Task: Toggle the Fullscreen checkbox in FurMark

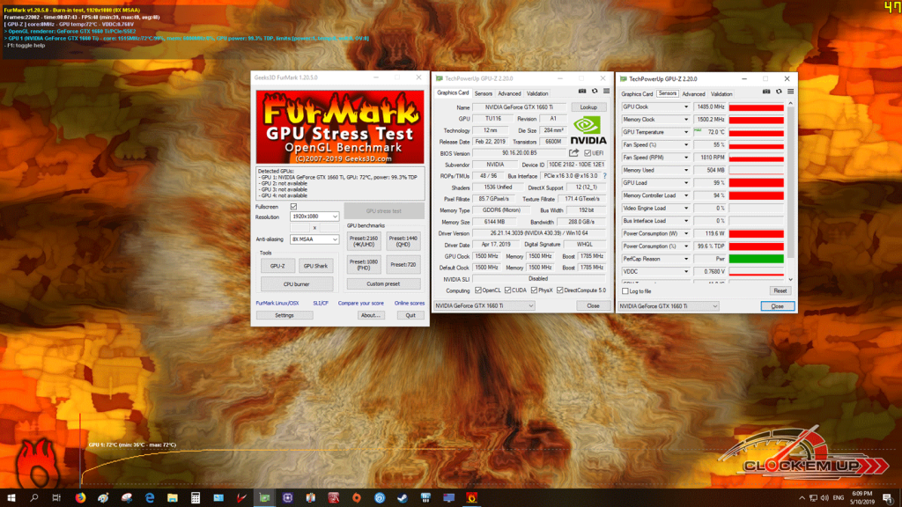Action: [293, 206]
